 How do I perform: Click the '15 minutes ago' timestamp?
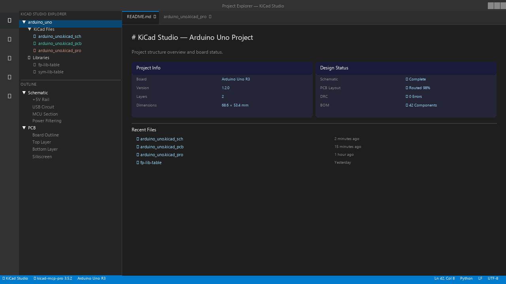coord(348,147)
